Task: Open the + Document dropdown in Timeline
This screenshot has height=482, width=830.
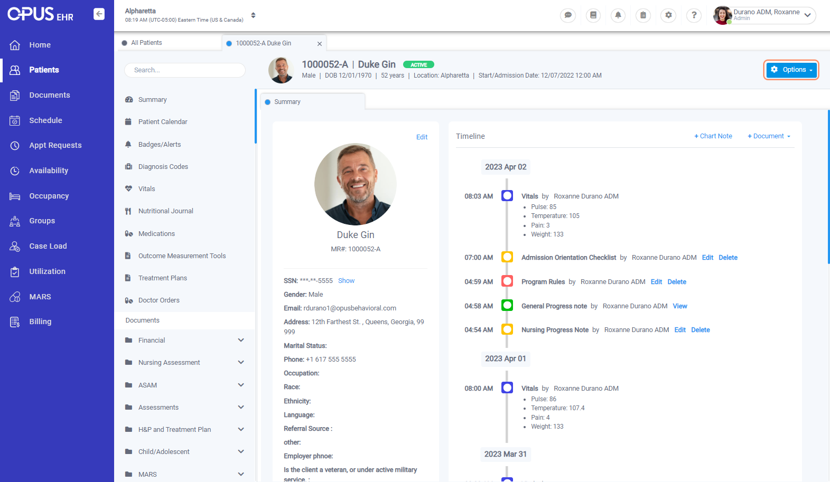Action: coord(769,136)
